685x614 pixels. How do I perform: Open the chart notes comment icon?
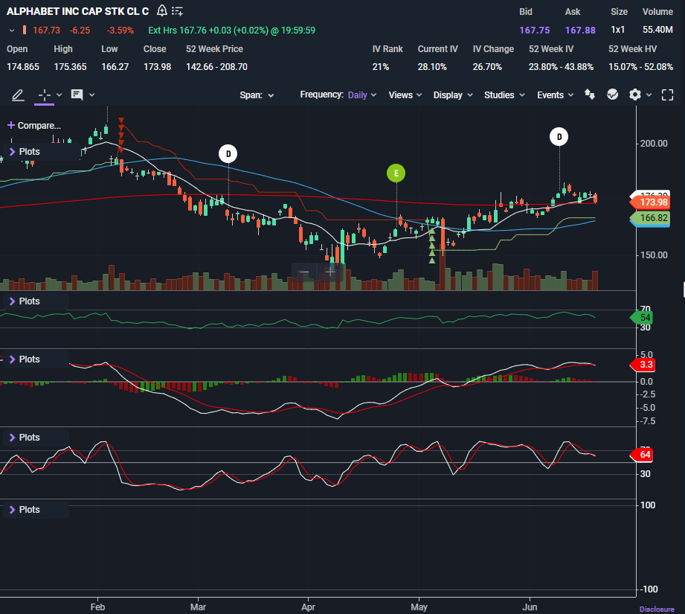(x=77, y=95)
